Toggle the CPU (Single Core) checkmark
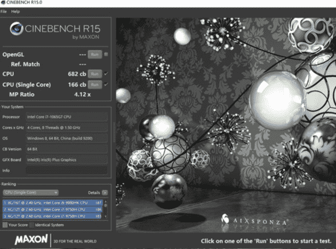Viewport: 336px width, 249px height. (106, 84)
